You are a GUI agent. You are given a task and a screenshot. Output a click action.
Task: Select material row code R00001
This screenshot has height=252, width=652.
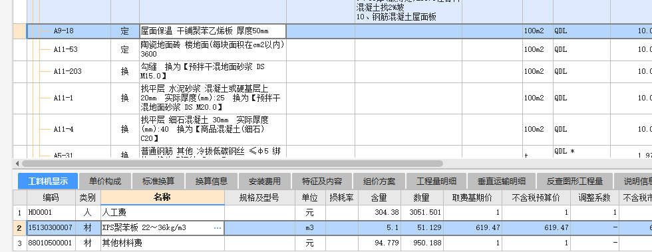click(x=51, y=213)
